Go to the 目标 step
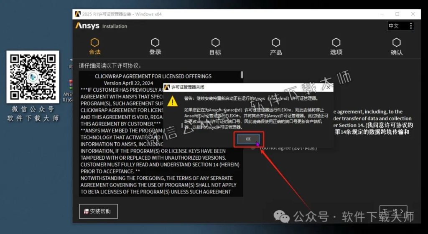The image size is (428, 234). point(215,47)
